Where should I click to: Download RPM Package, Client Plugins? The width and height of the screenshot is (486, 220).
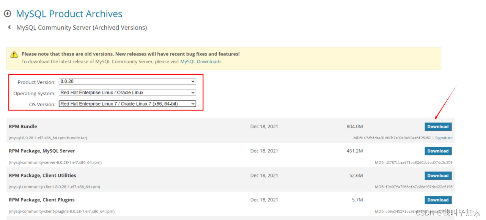click(x=438, y=200)
